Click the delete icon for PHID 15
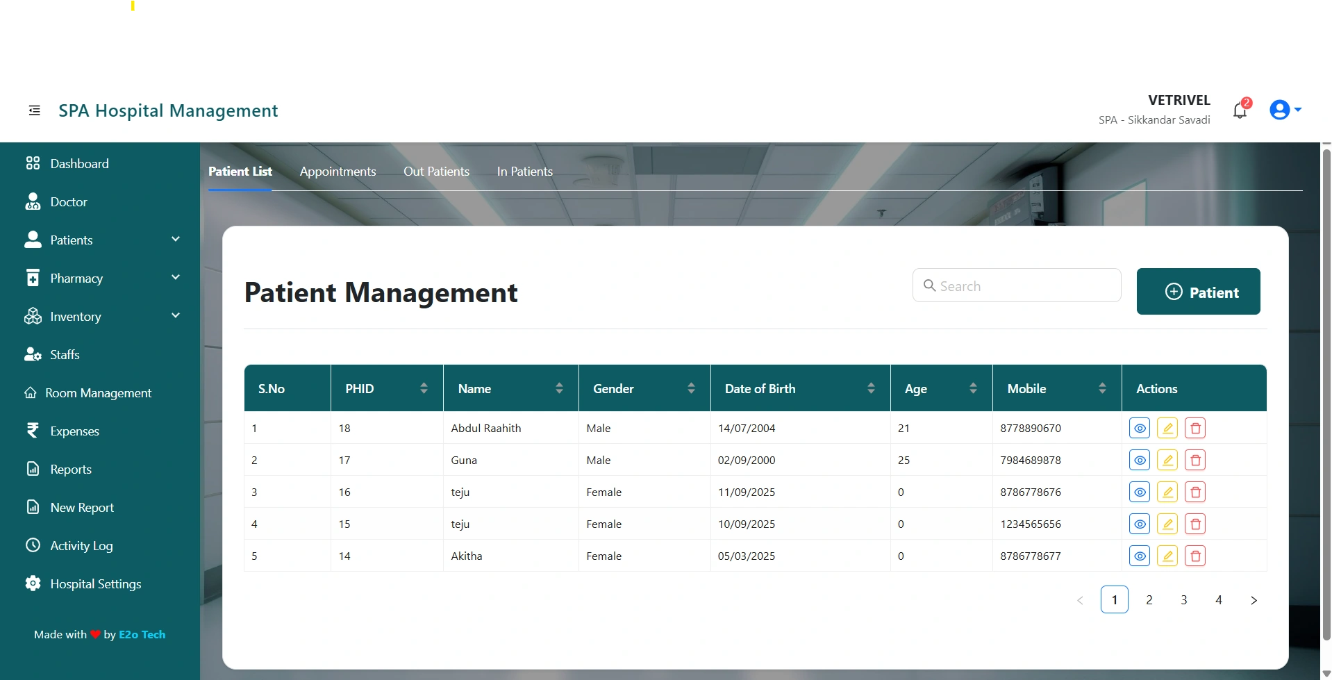Viewport: 1332px width, 680px height. click(x=1195, y=524)
